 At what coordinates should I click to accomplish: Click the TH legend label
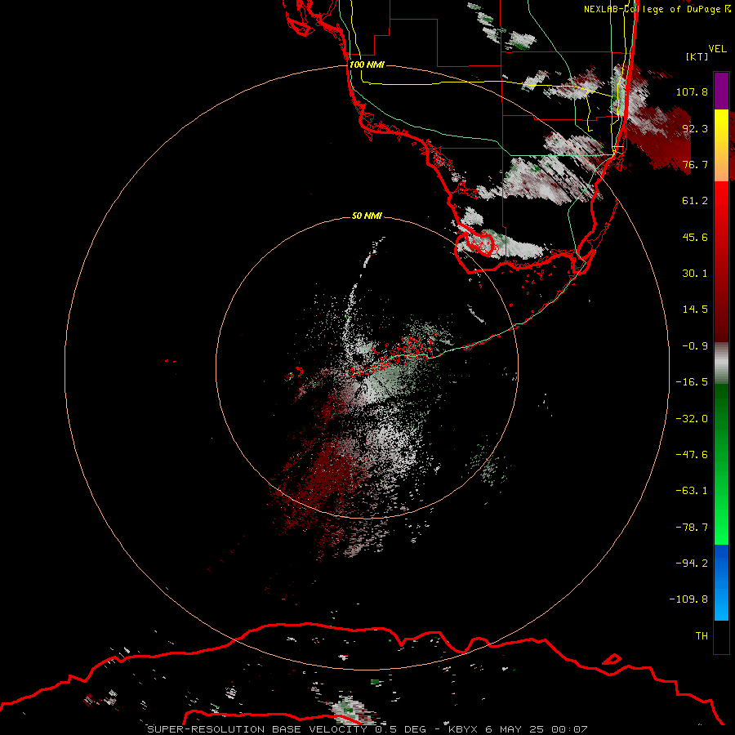click(702, 636)
